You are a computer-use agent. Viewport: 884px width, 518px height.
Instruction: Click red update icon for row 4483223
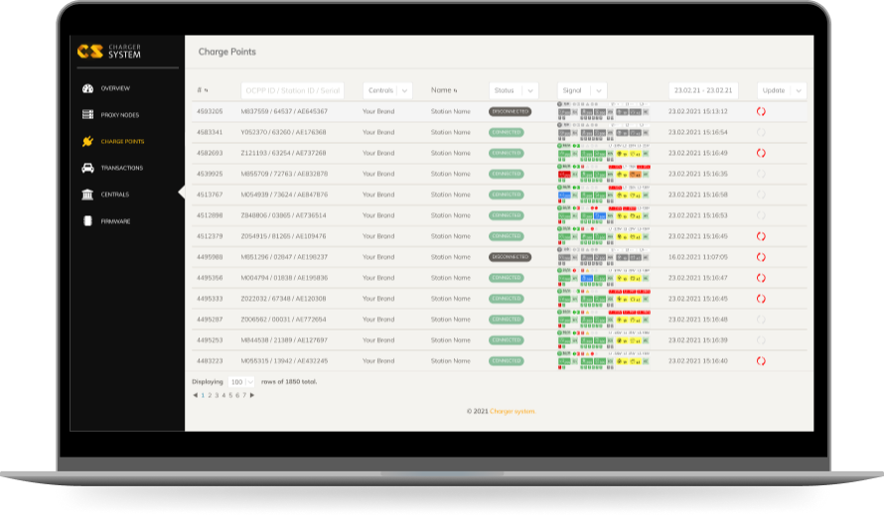pos(761,361)
